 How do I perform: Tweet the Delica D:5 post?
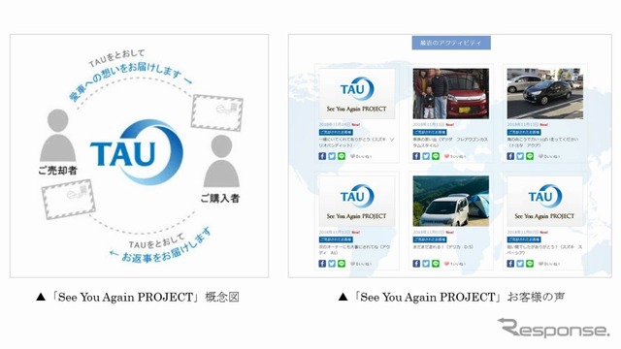(426, 264)
